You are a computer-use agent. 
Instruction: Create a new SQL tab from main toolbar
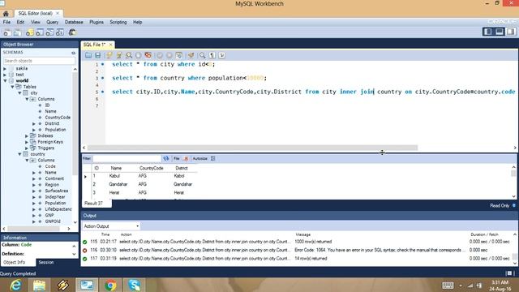(x=6, y=32)
